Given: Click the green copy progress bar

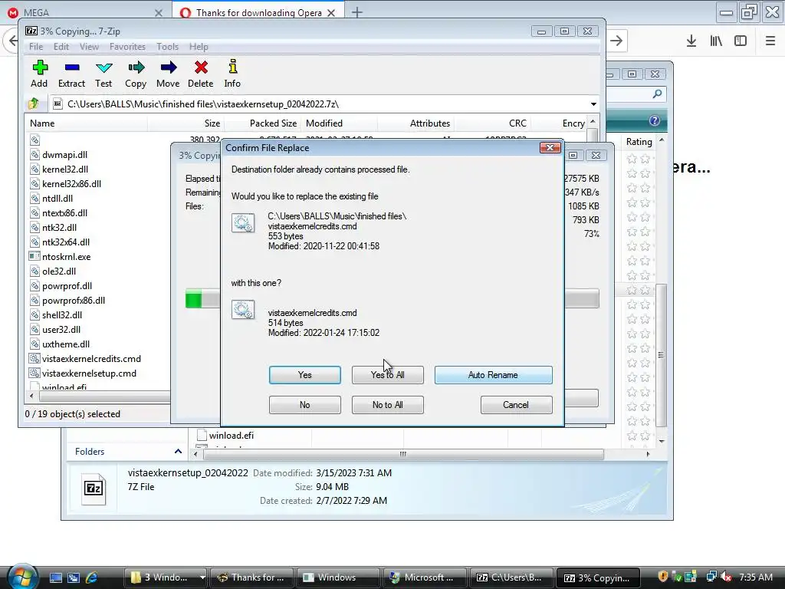Looking at the screenshot, I should pyautogui.click(x=194, y=299).
